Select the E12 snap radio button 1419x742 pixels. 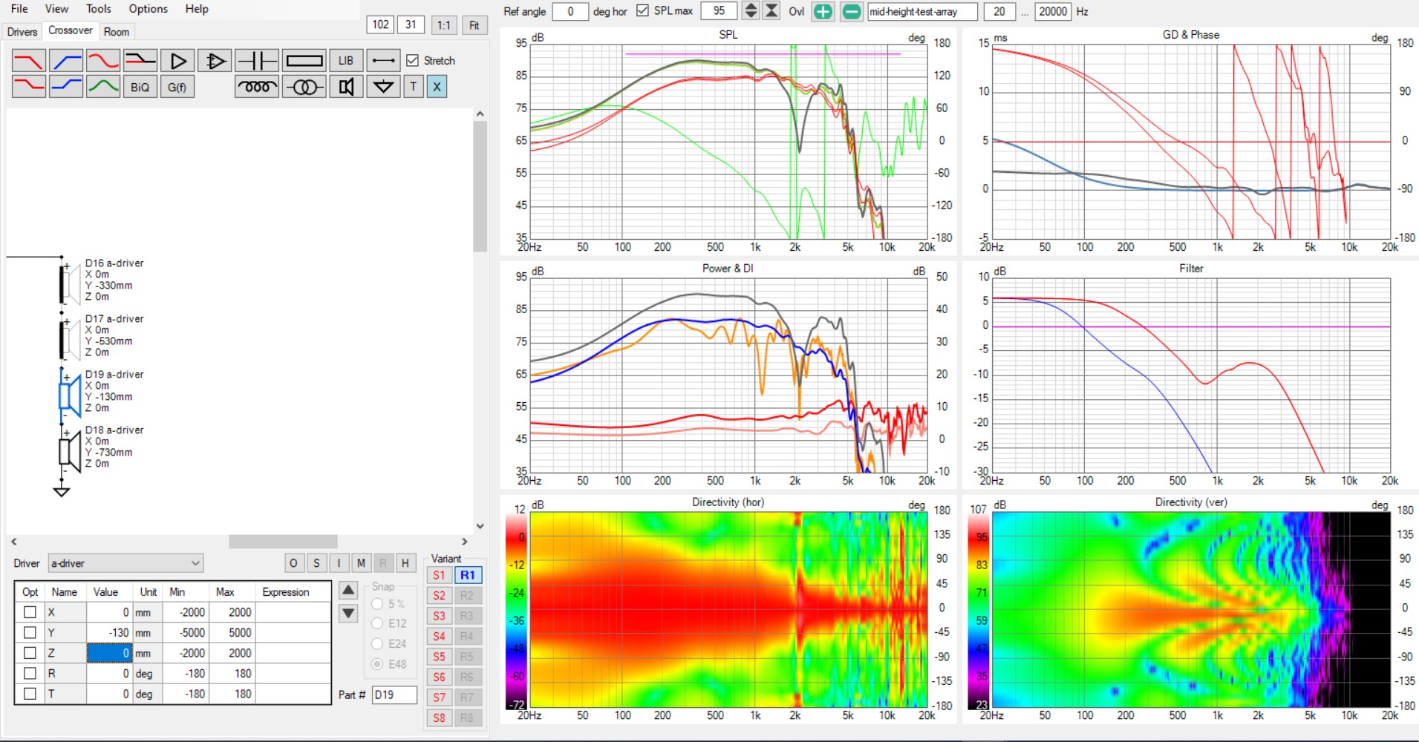tap(377, 623)
